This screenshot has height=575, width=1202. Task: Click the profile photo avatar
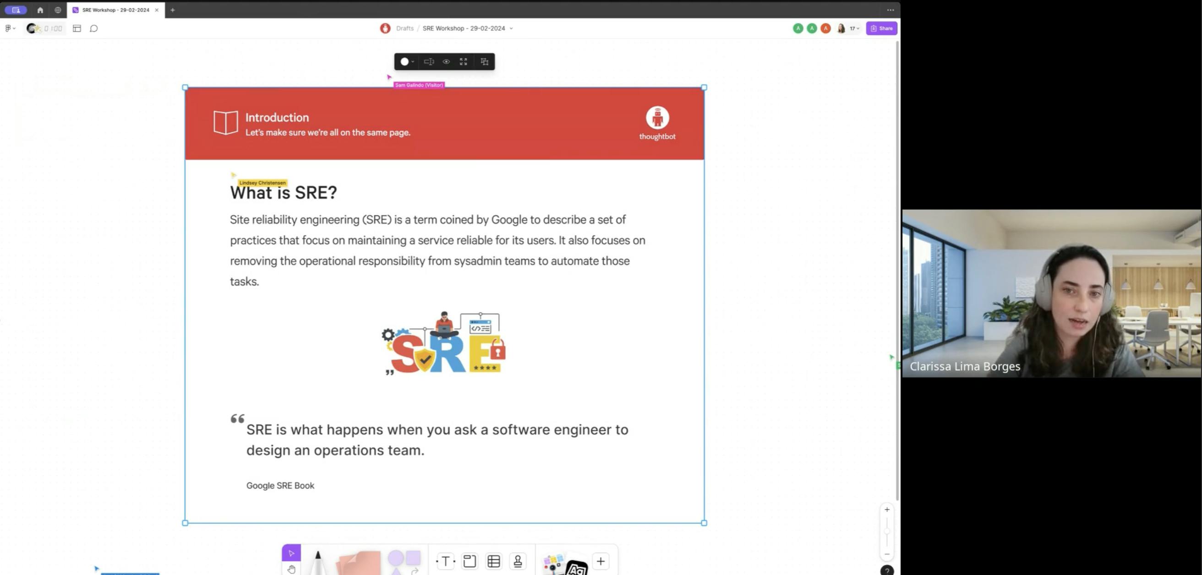click(x=841, y=28)
